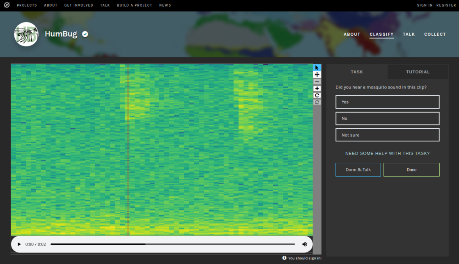Viewport: 459px width, 264px height.
Task: Click the HumBug project avatar
Action: [x=26, y=34]
